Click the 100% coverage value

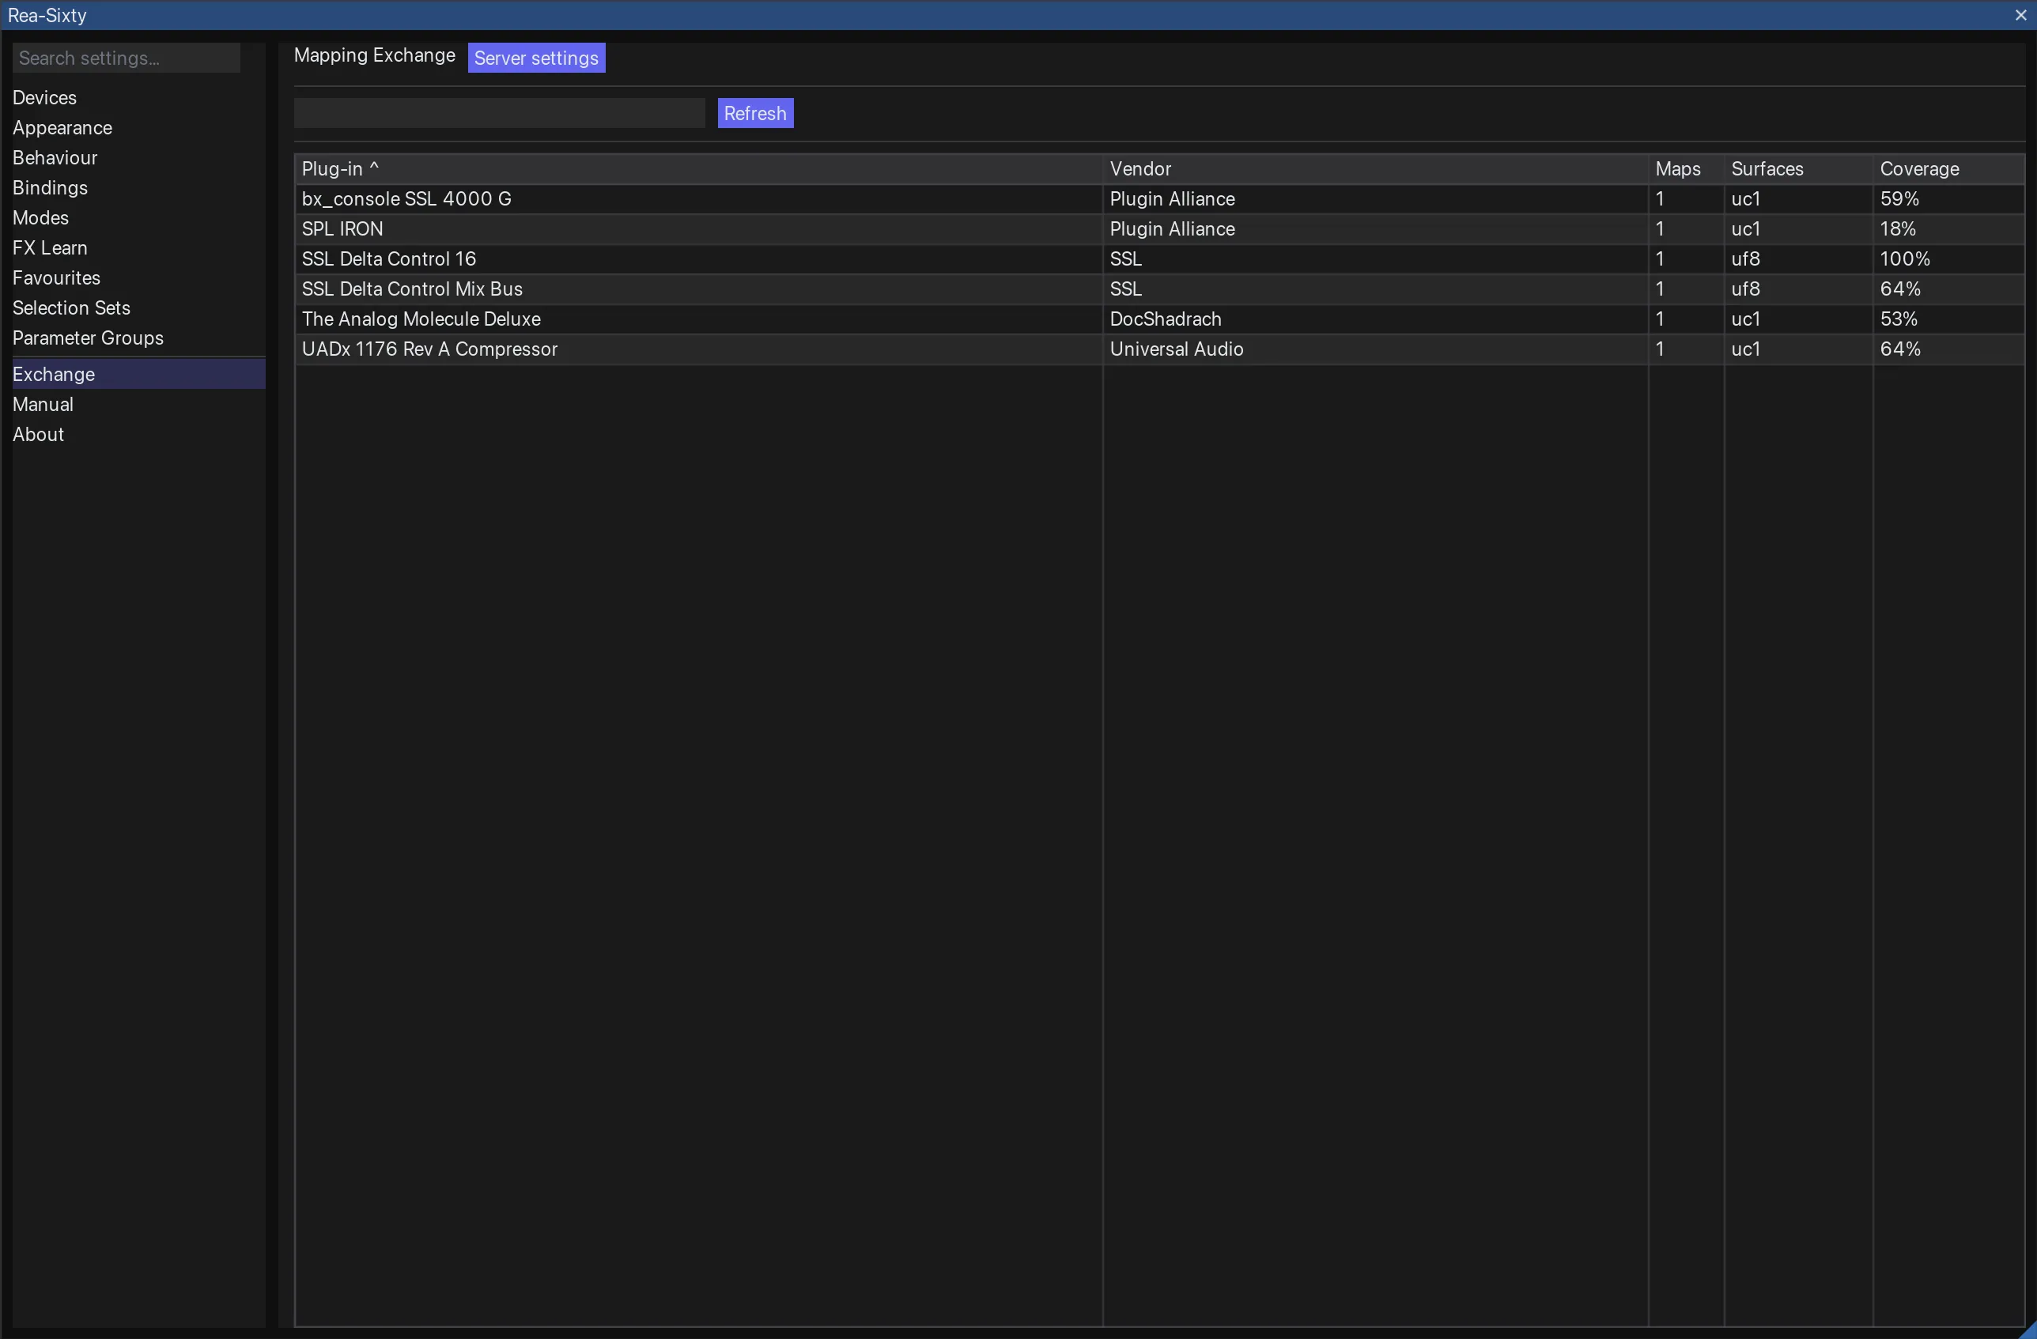1905,258
